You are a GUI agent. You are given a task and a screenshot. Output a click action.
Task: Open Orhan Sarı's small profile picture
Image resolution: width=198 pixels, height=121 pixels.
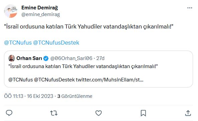coord(12,58)
